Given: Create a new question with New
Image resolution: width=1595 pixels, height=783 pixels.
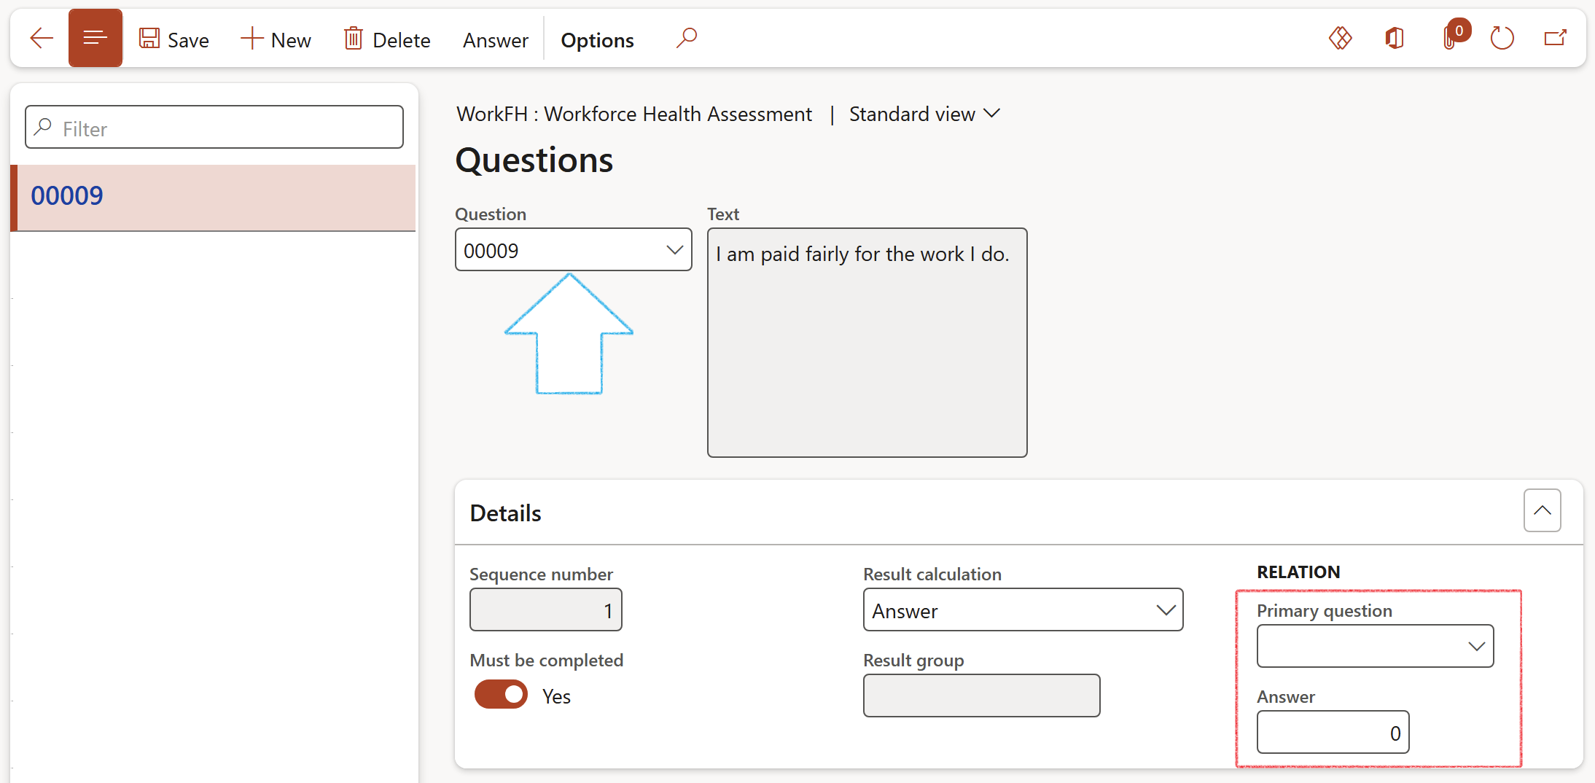Looking at the screenshot, I should (x=276, y=39).
